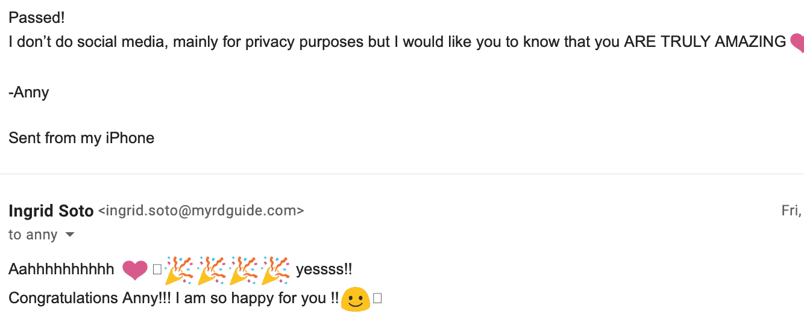Image resolution: width=804 pixels, height=314 pixels.
Task: Click the "Fri," message timestamp
Action: [x=791, y=211]
